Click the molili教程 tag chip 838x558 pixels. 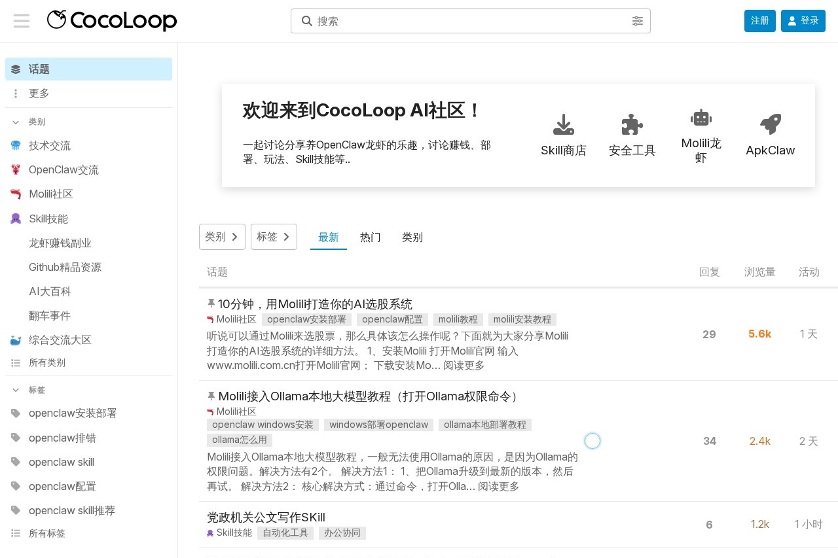point(458,319)
